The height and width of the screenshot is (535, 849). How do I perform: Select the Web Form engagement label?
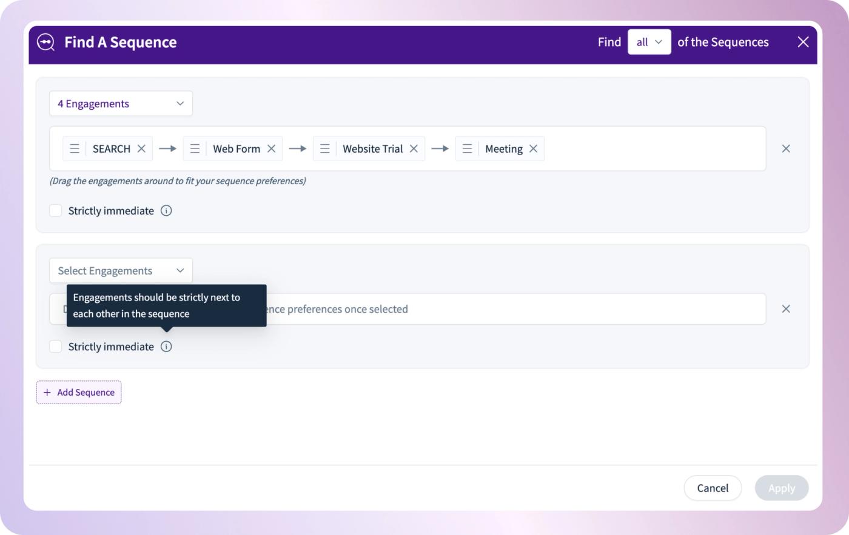click(237, 148)
